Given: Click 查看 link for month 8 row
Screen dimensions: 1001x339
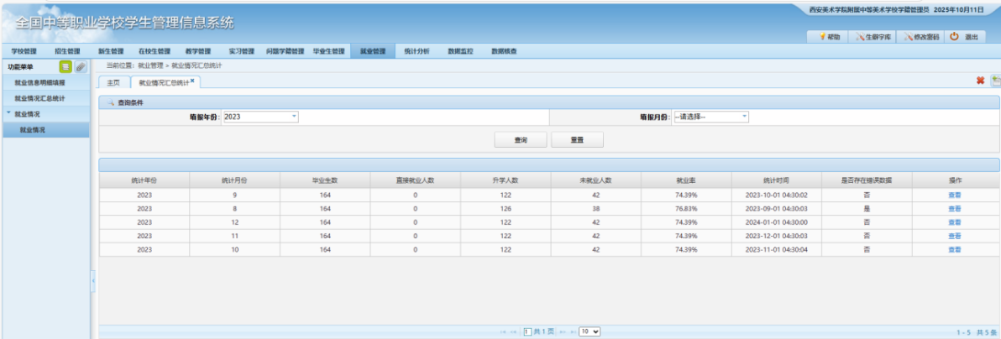Looking at the screenshot, I should (x=955, y=208).
